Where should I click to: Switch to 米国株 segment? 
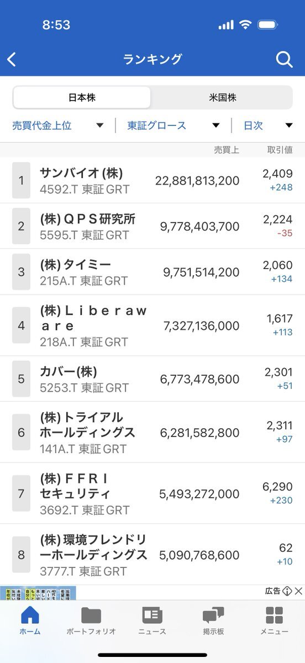click(x=222, y=97)
